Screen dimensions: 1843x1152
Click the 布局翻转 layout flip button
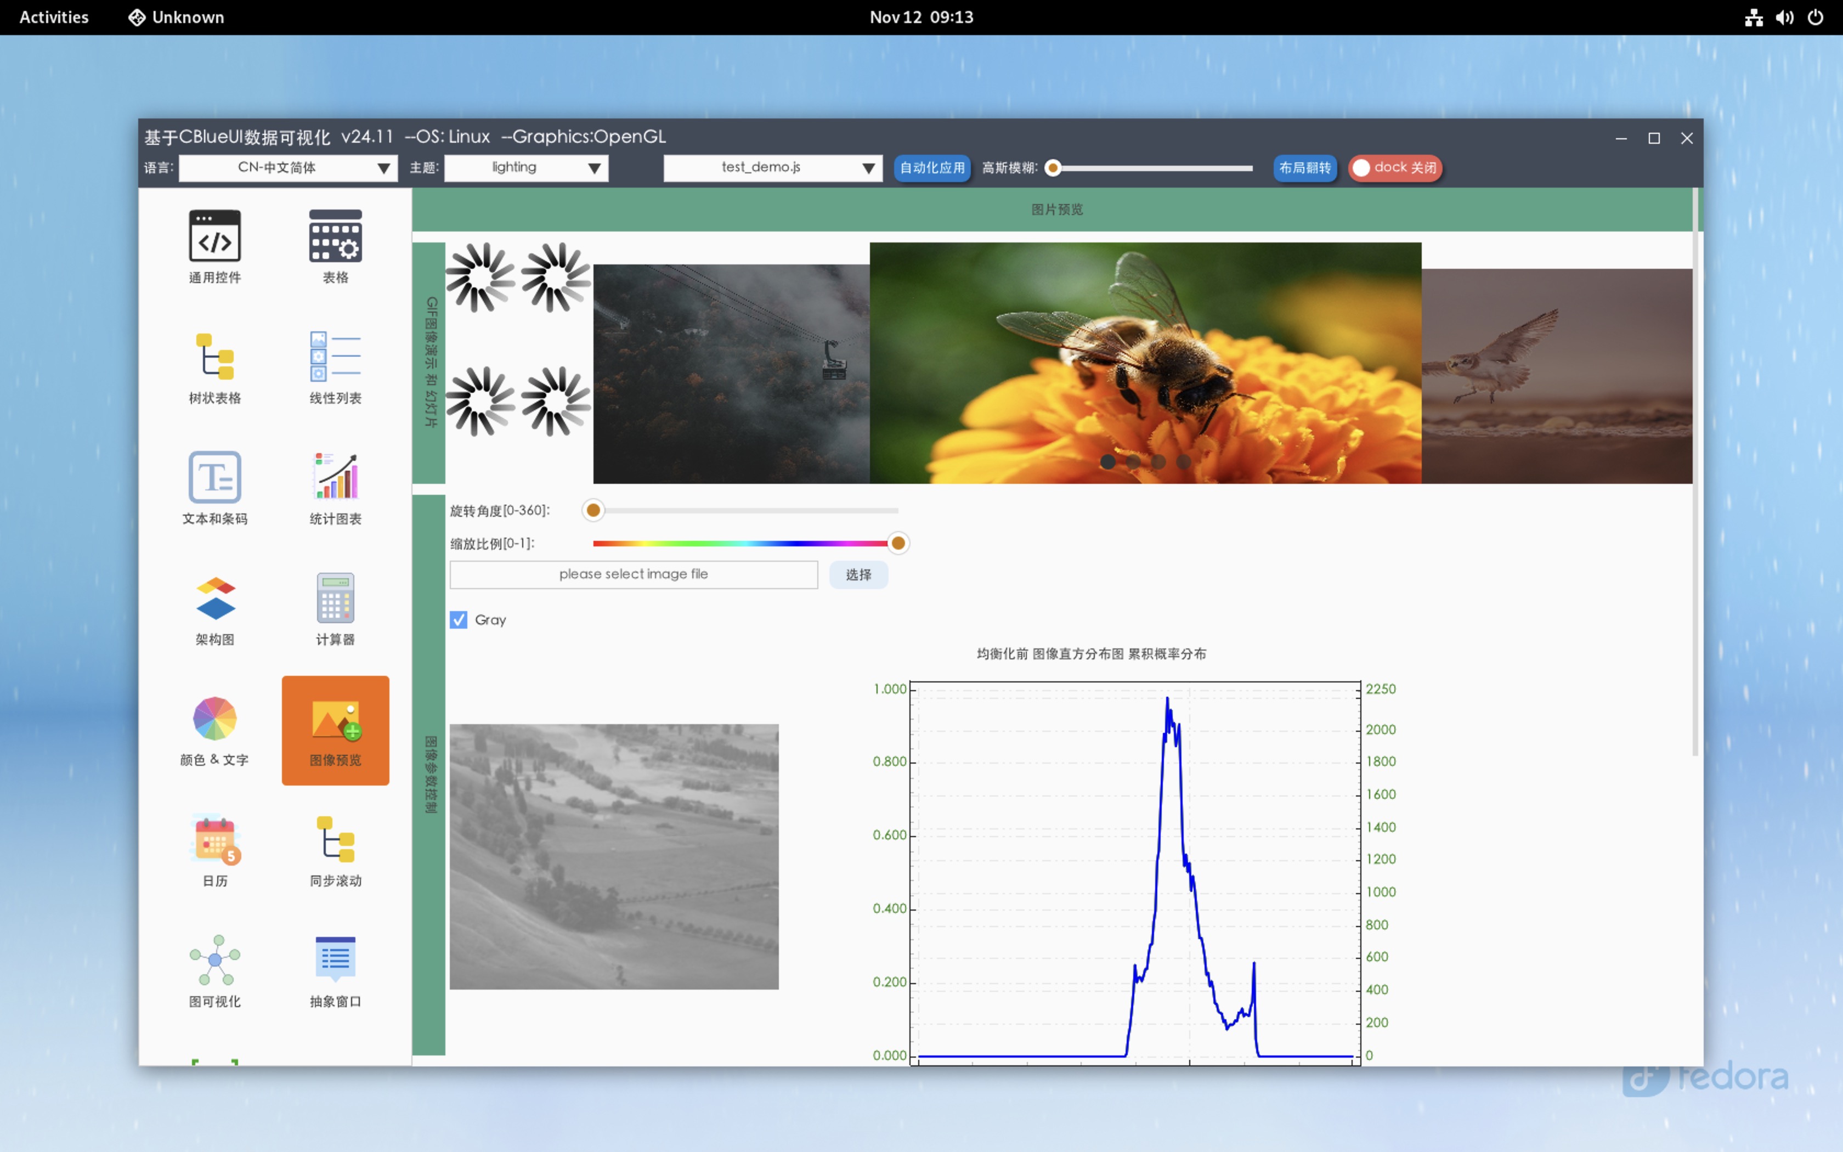coord(1304,168)
